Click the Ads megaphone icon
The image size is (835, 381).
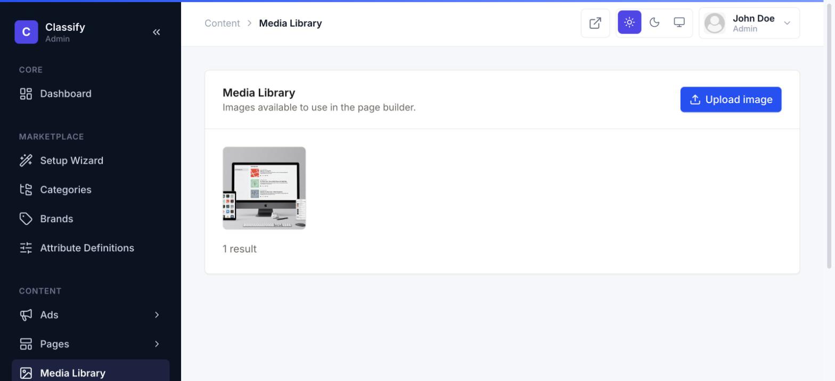coord(26,315)
